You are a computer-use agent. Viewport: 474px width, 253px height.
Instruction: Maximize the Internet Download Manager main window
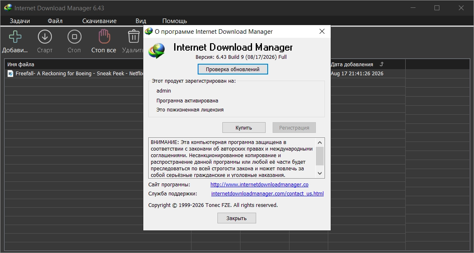437,8
